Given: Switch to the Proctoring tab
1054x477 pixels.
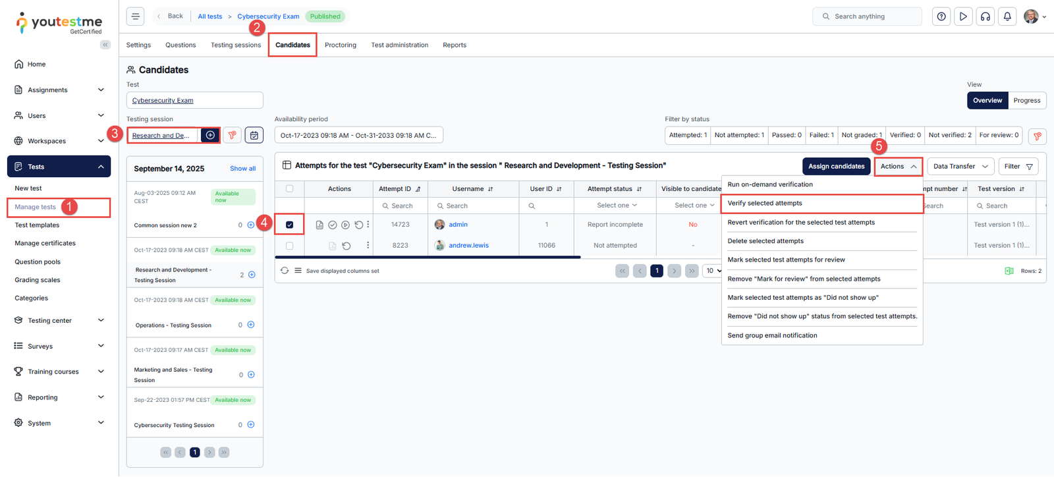Looking at the screenshot, I should coord(340,45).
